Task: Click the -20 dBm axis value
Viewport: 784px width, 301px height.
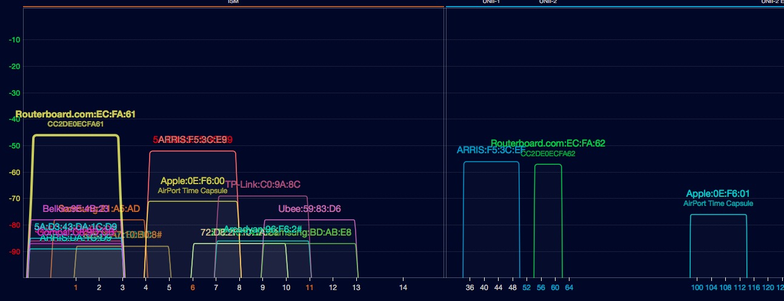Action: coord(15,67)
